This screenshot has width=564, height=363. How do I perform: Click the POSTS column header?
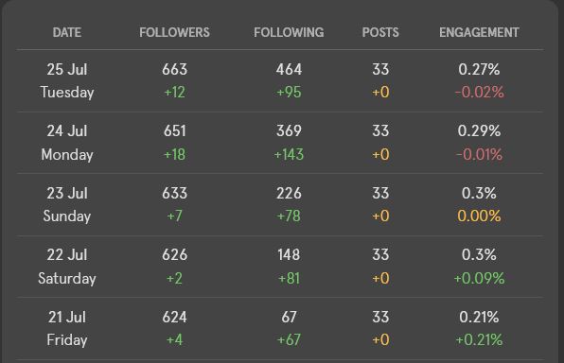pyautogui.click(x=380, y=32)
